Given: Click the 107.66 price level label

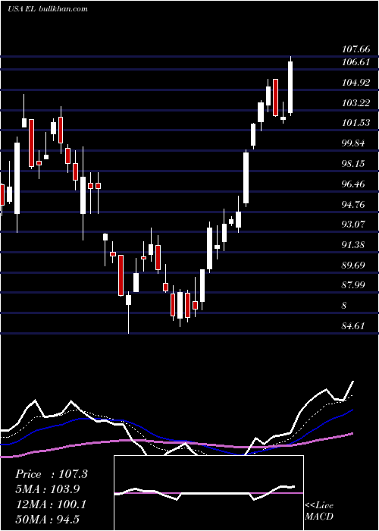Looking at the screenshot, I should tap(356, 49).
